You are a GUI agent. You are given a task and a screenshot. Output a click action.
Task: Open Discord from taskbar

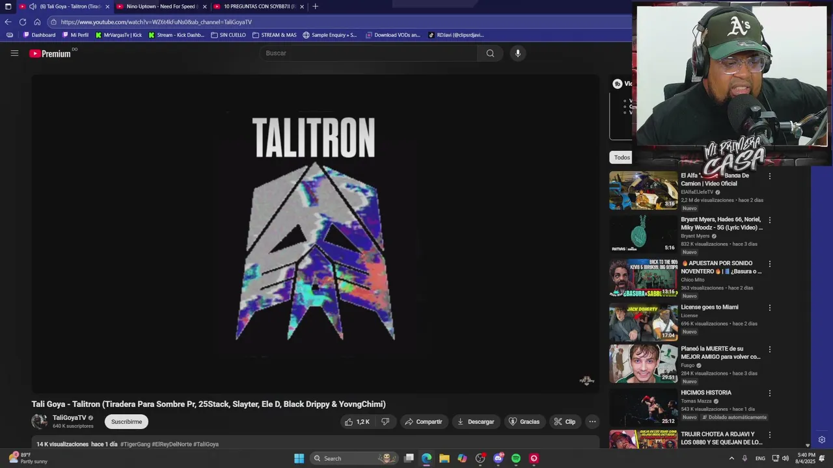pyautogui.click(x=498, y=458)
